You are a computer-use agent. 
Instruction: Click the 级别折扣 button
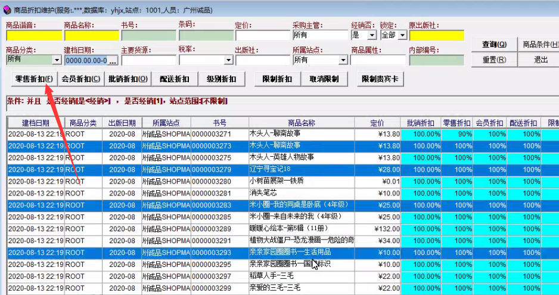tap(221, 79)
